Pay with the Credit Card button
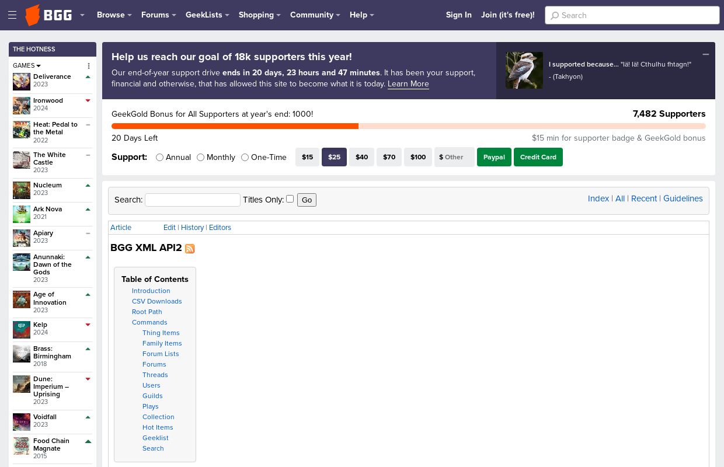Viewport: 724px width, 467px height. [x=538, y=157]
